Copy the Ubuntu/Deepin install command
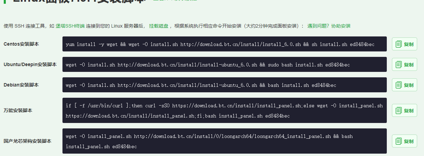Viewport: 424px width, 156px height. (x=405, y=65)
